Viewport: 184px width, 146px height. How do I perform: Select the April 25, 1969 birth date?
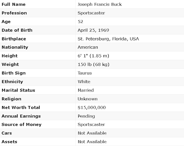click(93, 30)
